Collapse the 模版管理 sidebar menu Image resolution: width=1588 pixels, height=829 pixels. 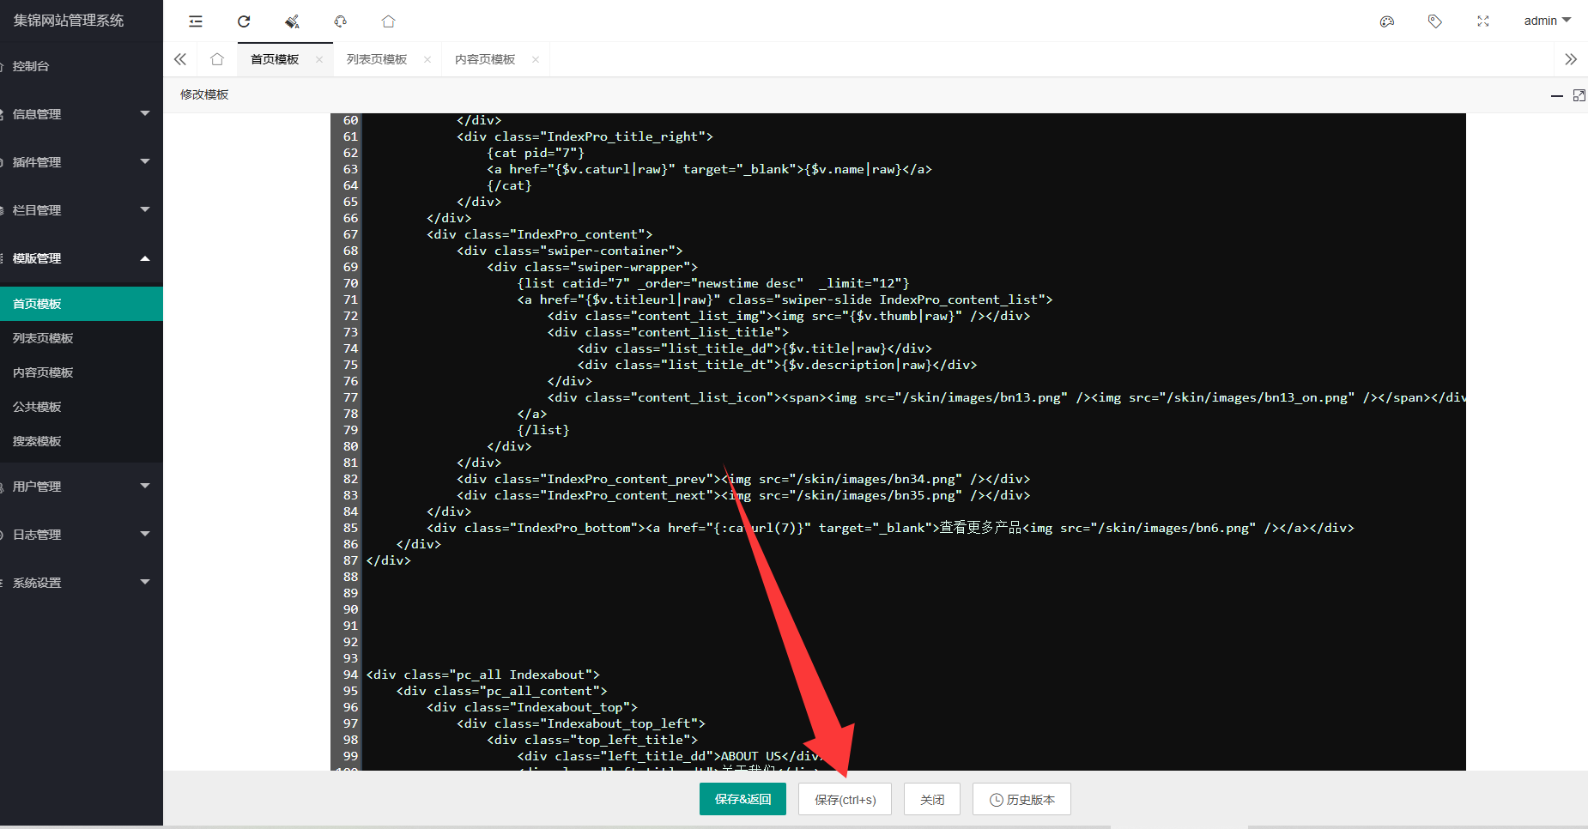[x=82, y=258]
